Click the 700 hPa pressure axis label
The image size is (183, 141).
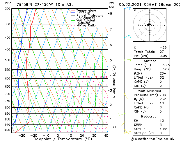click(x=8, y=94)
